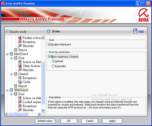
Task: Minimize the Avira AntiVir window
Action: tap(138, 4)
